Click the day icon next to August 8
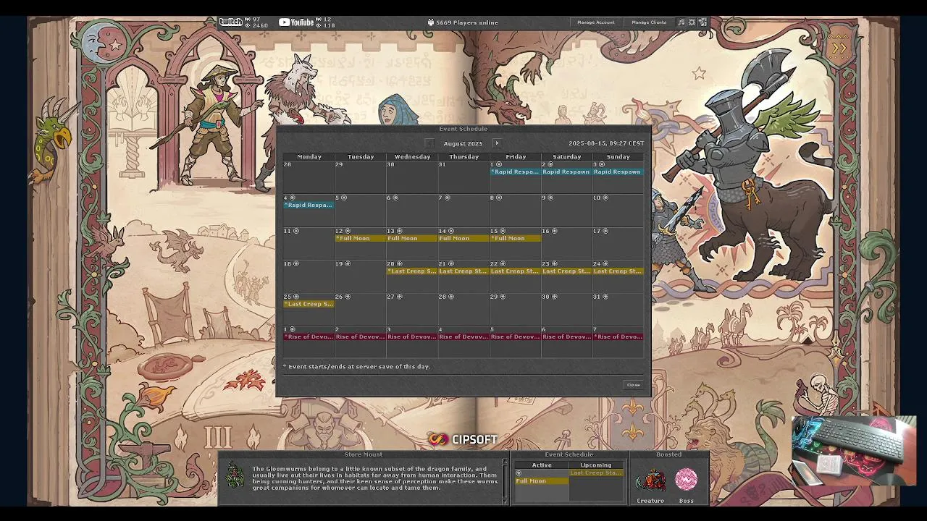This screenshot has width=927, height=521. point(498,198)
